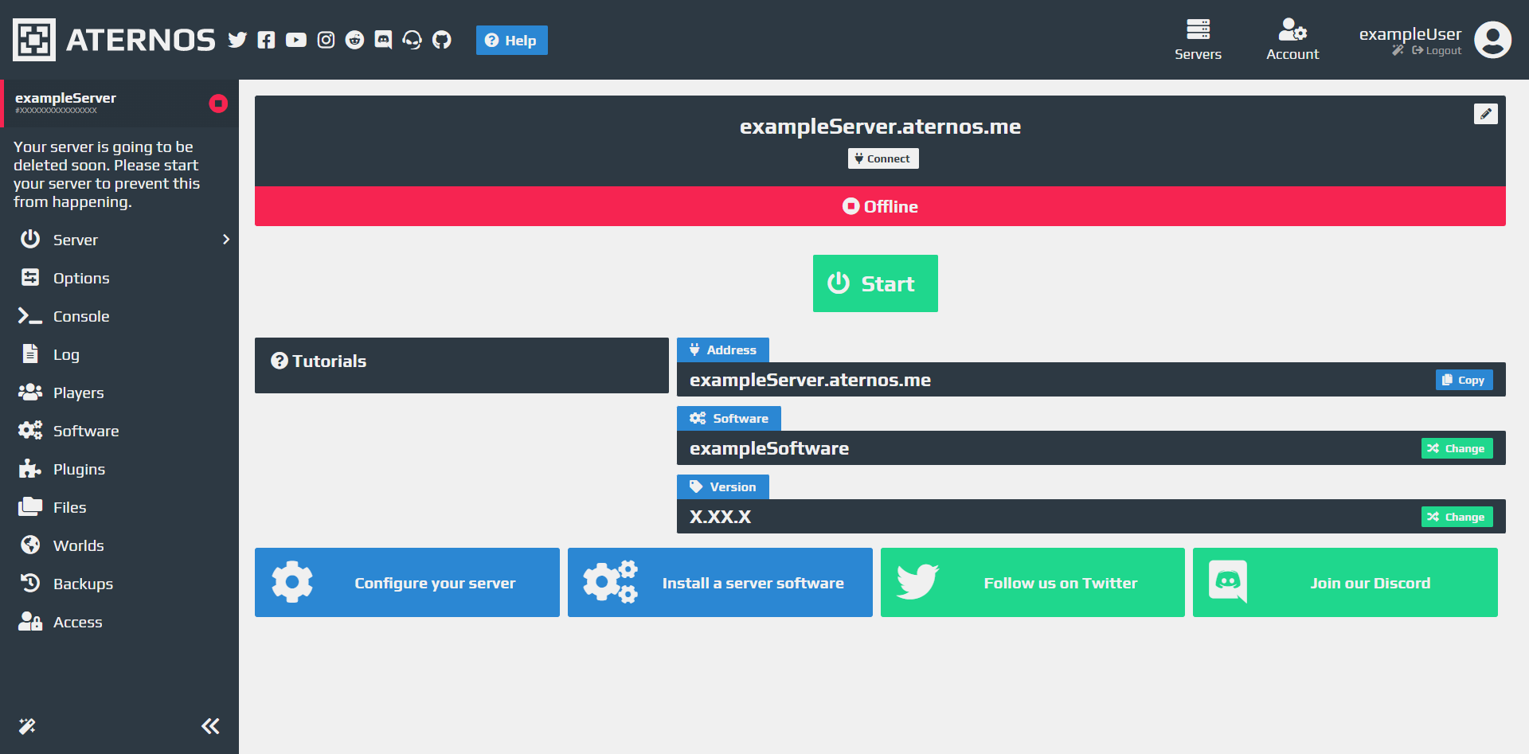1529x754 pixels.
Task: Click the Address label tag
Action: point(723,350)
